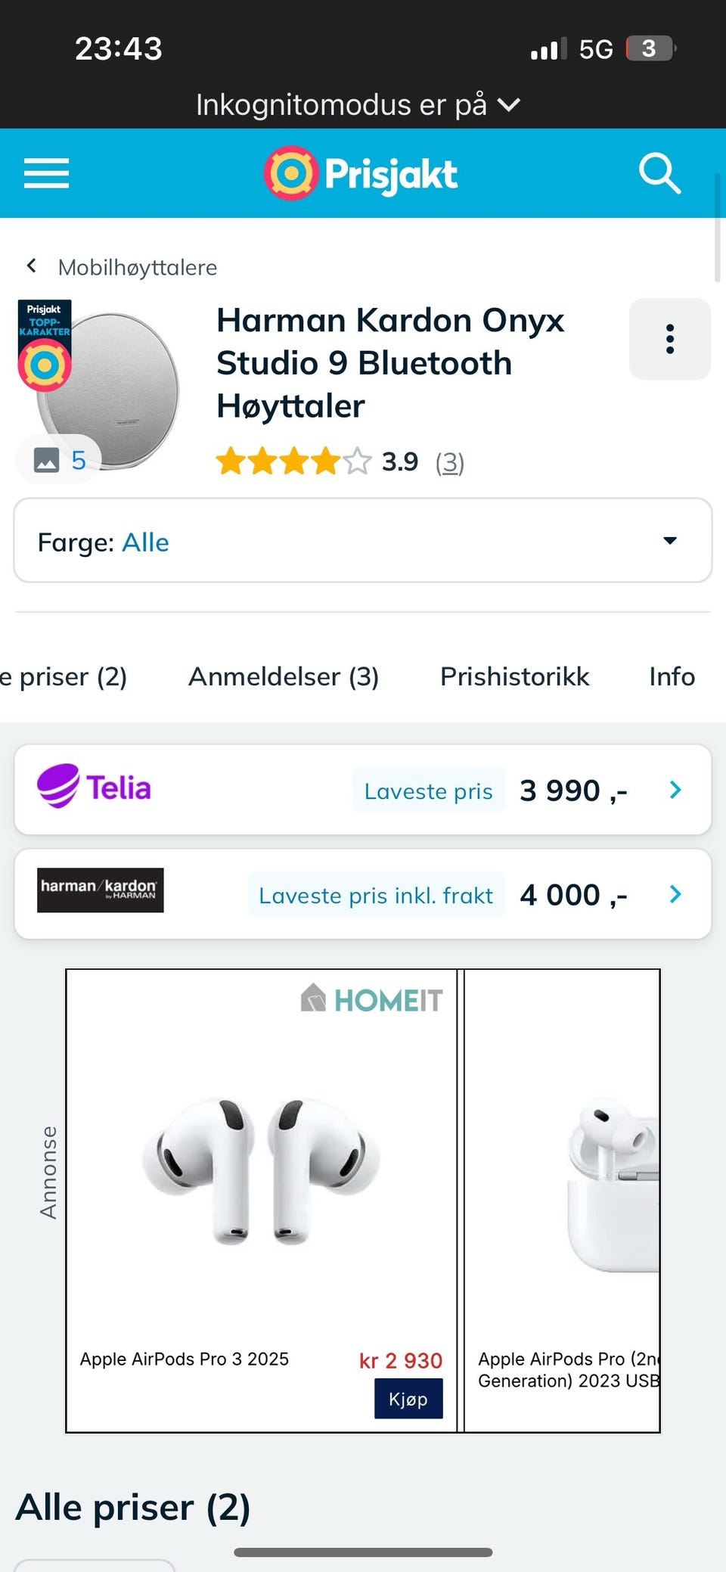Tap the star rating row
Image resolution: width=726 pixels, height=1572 pixels.
coord(293,461)
